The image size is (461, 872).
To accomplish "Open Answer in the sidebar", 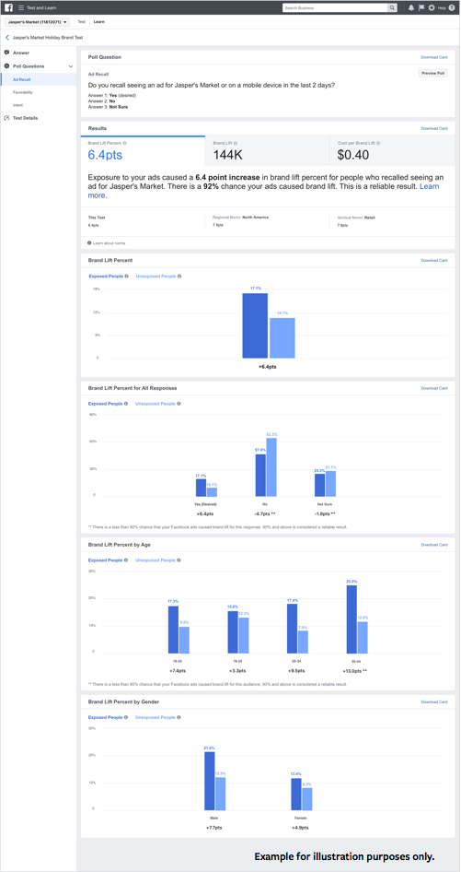I will point(21,53).
